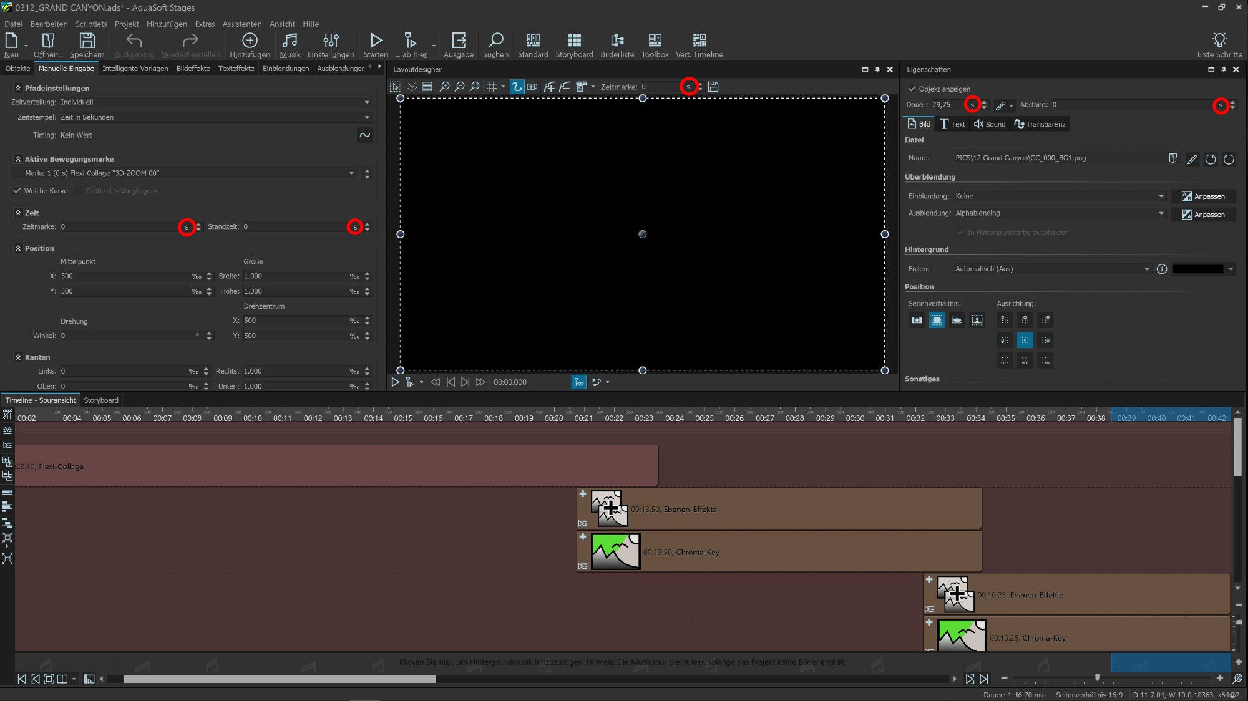1248x701 pixels.
Task: Open the Assistenten menu
Action: pyautogui.click(x=241, y=24)
